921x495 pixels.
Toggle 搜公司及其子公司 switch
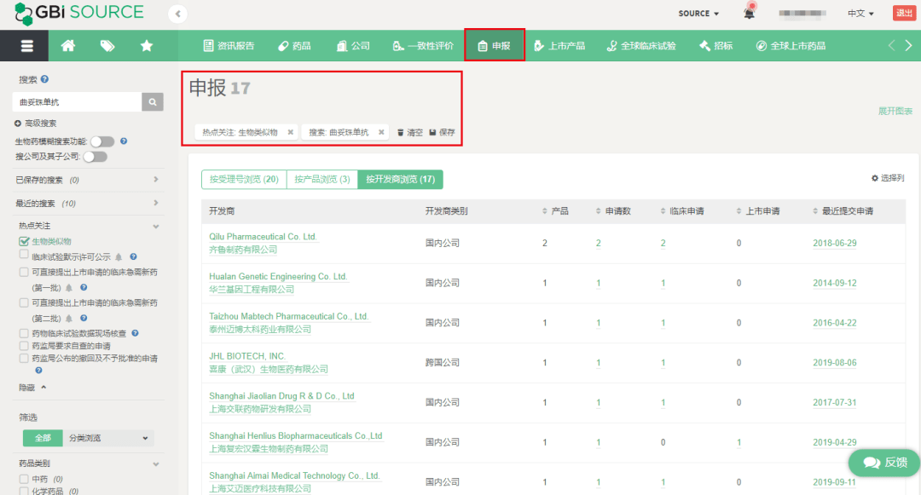click(x=96, y=157)
